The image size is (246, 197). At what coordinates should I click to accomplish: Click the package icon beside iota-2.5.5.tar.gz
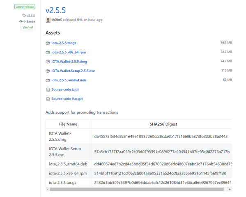(x=48, y=43)
